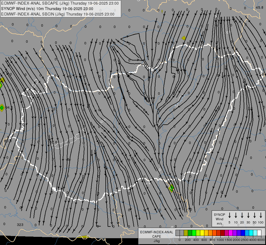Click the 6000 tick label in CAPE legend
The height and width of the screenshot is (245, 266).
(x=261, y=240)
